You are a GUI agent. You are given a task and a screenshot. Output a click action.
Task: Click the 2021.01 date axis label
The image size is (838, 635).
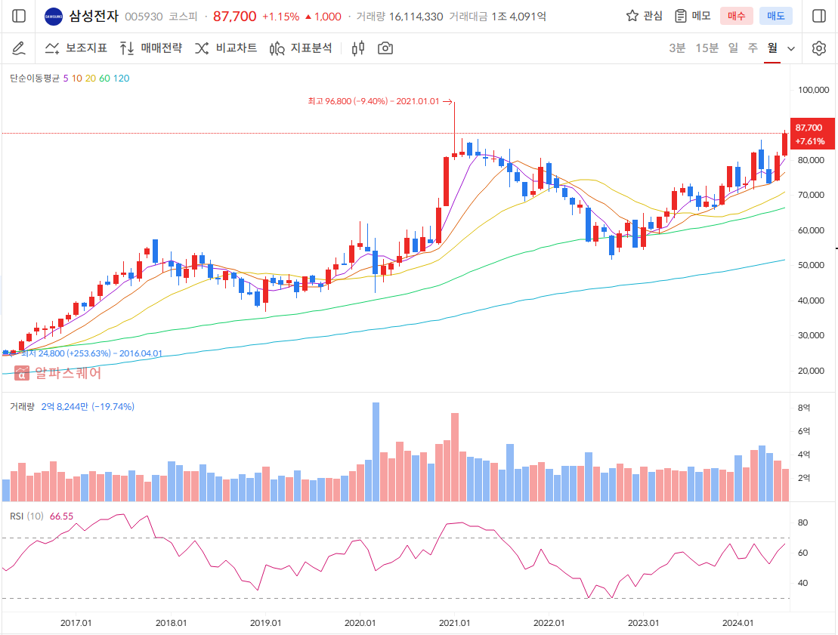click(x=454, y=623)
